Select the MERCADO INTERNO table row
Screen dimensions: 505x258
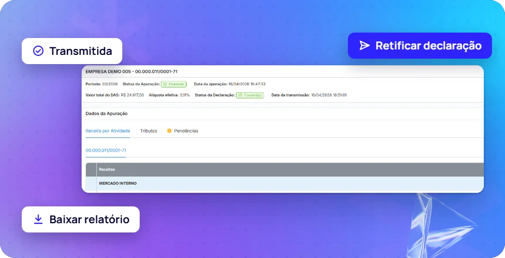[x=285, y=184]
